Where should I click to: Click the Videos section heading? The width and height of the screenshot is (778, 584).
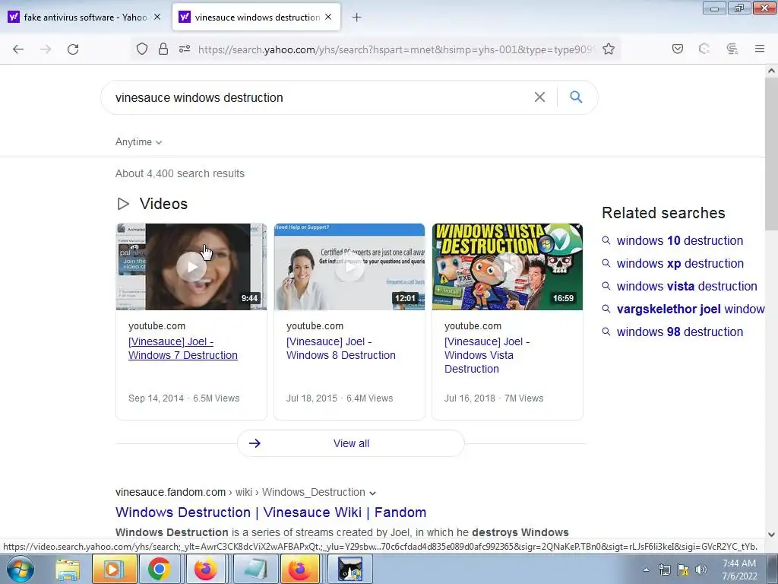163,204
